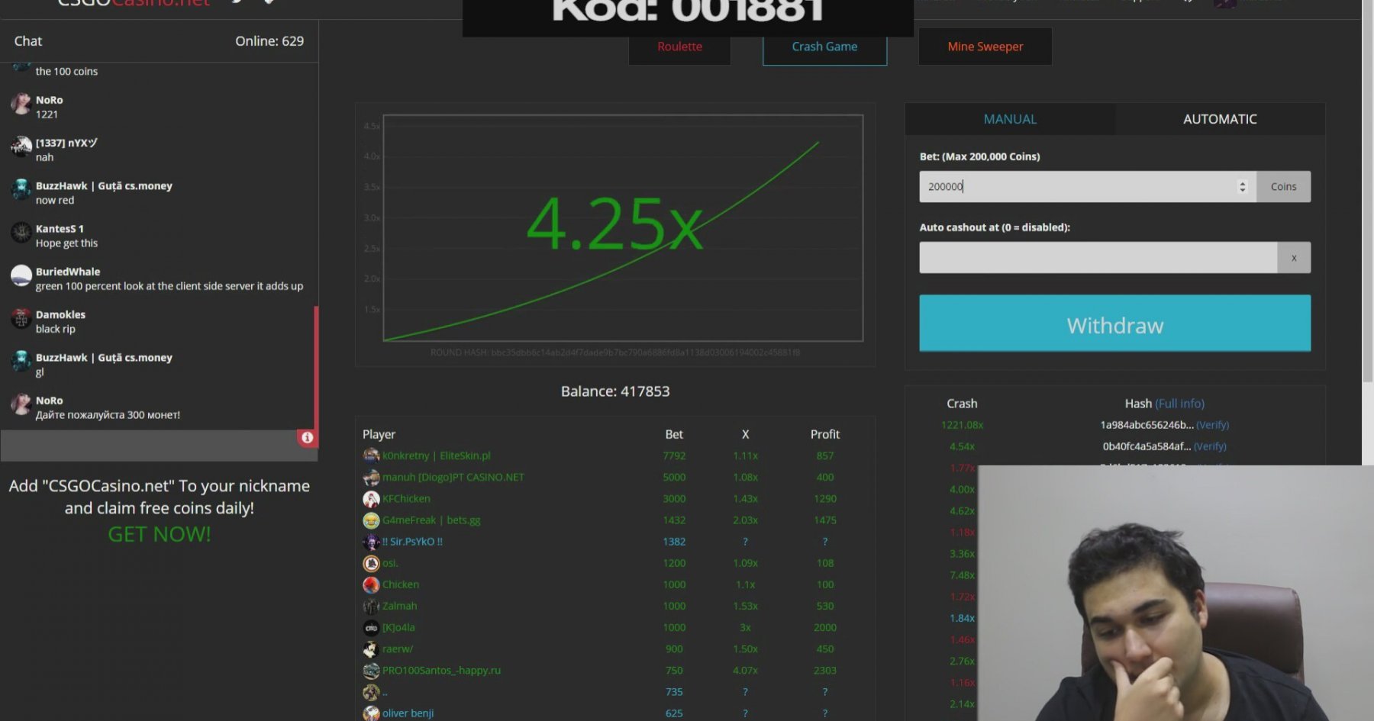This screenshot has width=1374, height=721.
Task: Click PRO100Santos_-happy.ru avatar
Action: (371, 671)
